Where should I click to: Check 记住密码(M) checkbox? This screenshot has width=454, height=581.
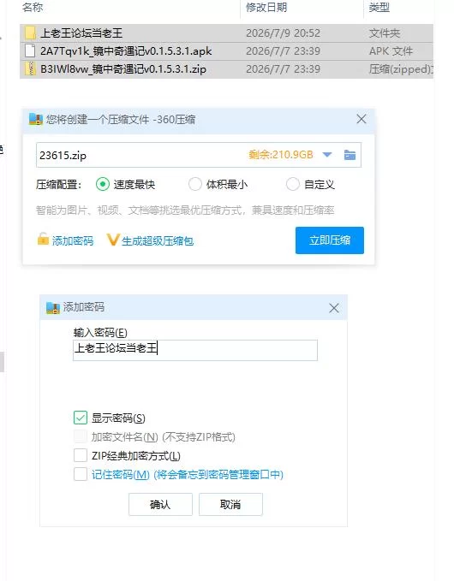pyautogui.click(x=81, y=474)
